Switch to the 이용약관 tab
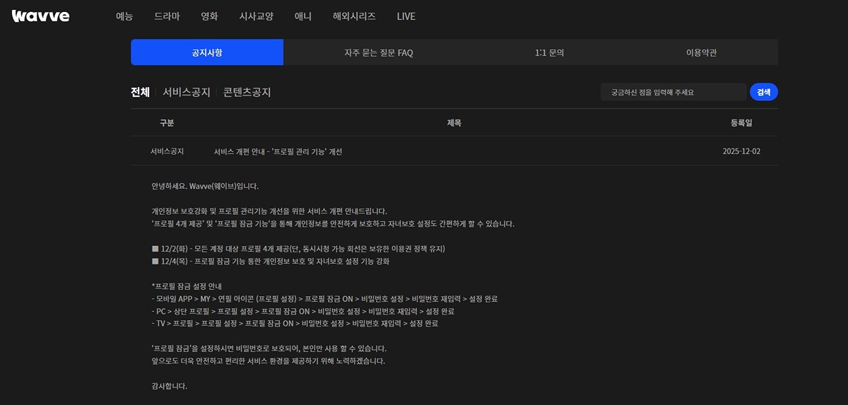848x405 pixels. 706,52
